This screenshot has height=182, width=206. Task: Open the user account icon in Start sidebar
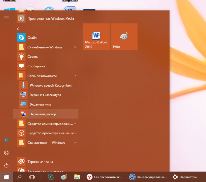(6, 140)
